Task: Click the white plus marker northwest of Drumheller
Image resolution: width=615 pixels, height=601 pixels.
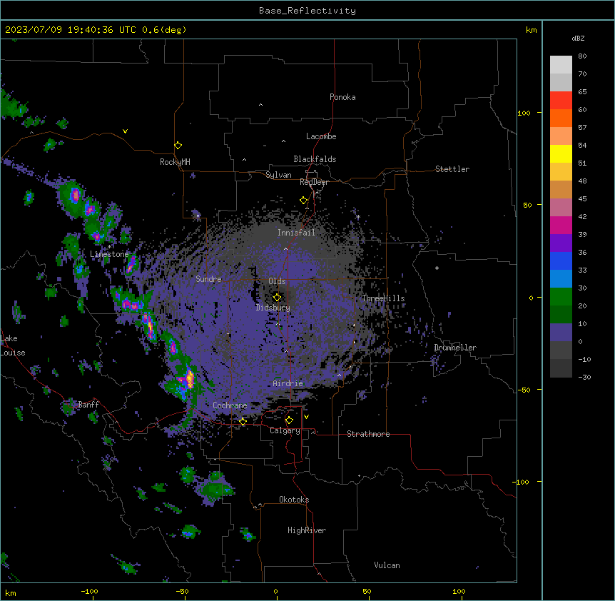Action: [437, 268]
